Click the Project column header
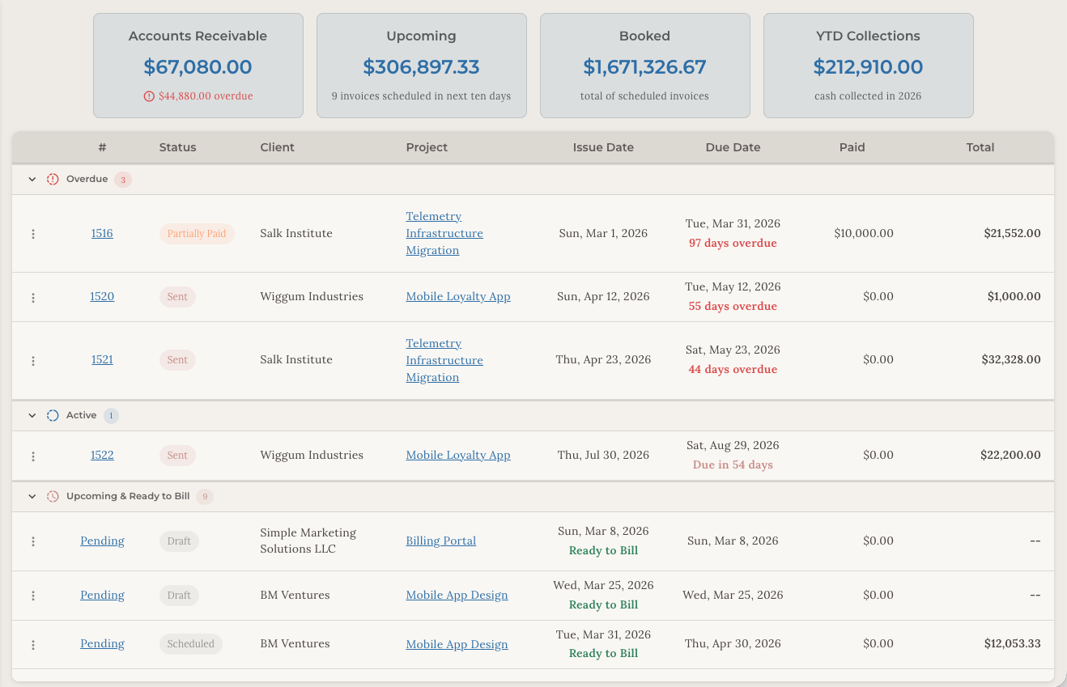Viewport: 1067px width, 687px height. (427, 147)
